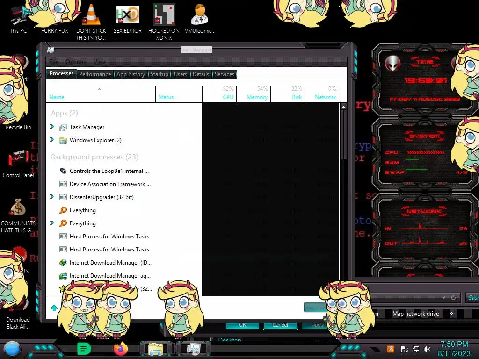Click the scrollbar up arrow in Task Manager
This screenshot has width=479, height=359.
pos(343,107)
